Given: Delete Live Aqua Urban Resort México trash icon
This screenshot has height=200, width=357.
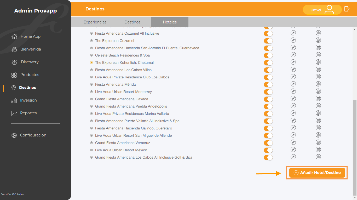Looking at the screenshot, I should click(x=318, y=149).
